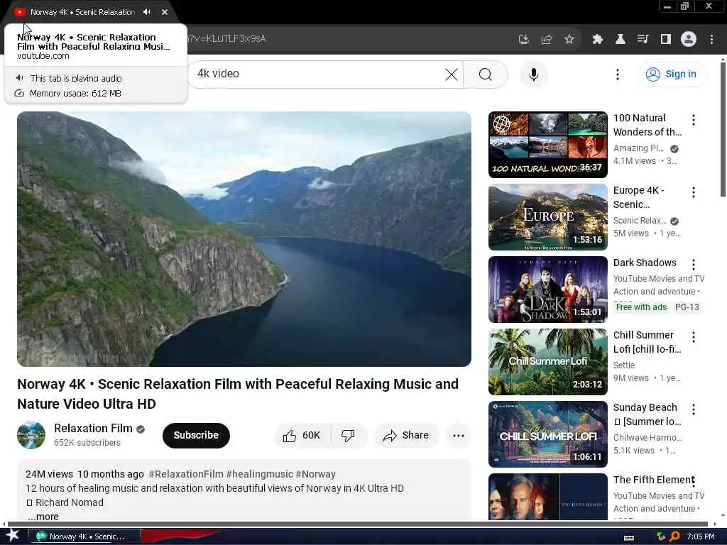Click the Chillwave Harmo... channel name
The height and width of the screenshot is (545, 727).
coord(647,437)
